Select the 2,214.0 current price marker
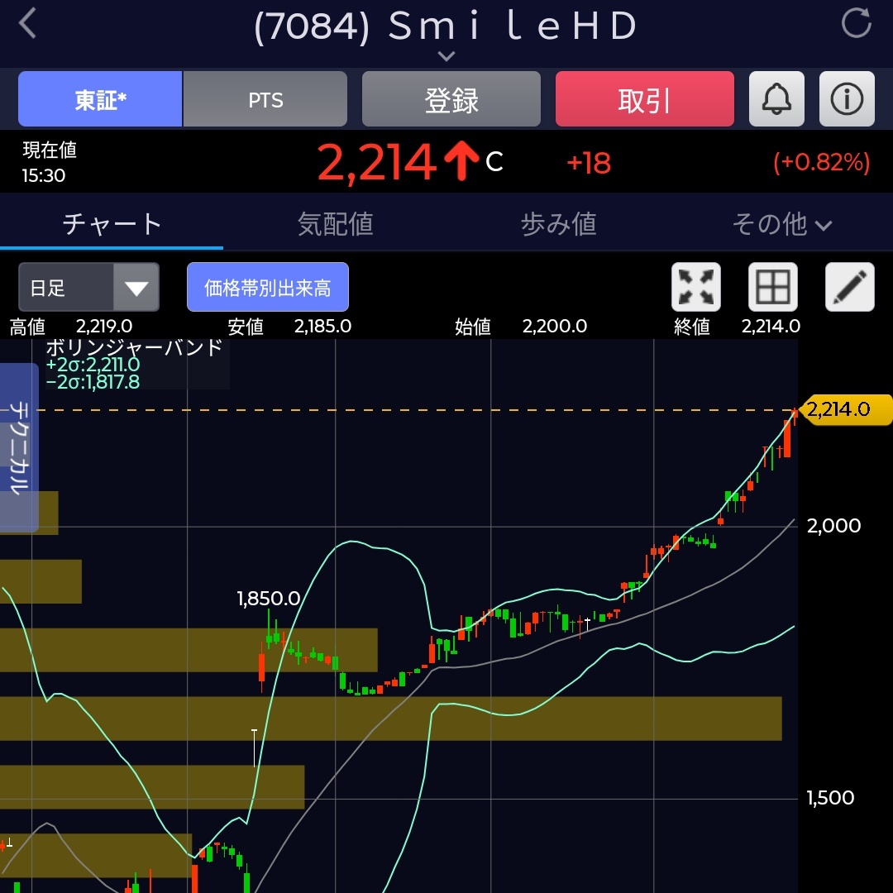893x893 pixels. [x=846, y=409]
